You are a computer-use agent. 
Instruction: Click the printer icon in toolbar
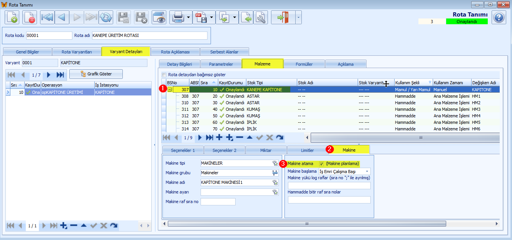pyautogui.click(x=177, y=18)
